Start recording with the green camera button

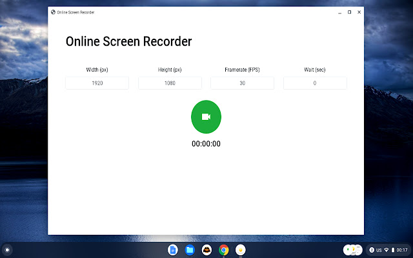pyautogui.click(x=206, y=117)
